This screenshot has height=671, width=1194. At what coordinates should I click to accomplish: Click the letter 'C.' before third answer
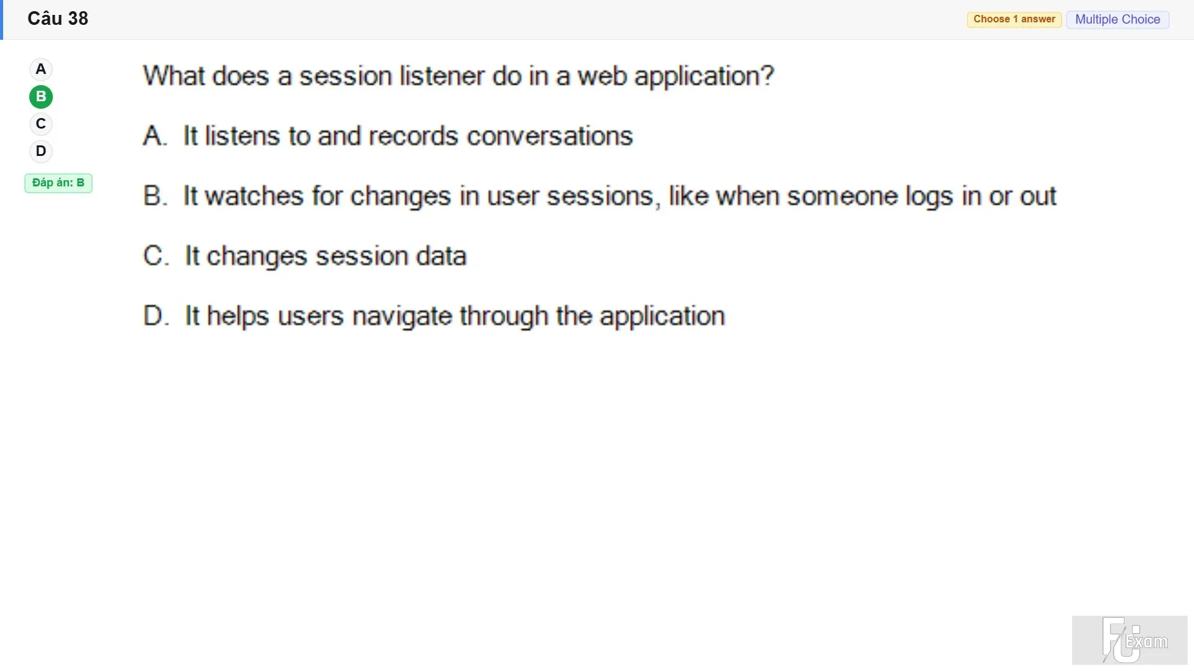tap(156, 256)
